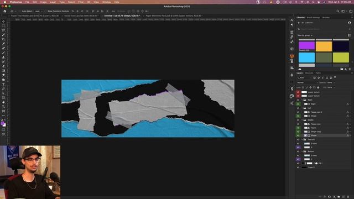
Task: Collapse the Bottom layer group
Action: click(302, 151)
